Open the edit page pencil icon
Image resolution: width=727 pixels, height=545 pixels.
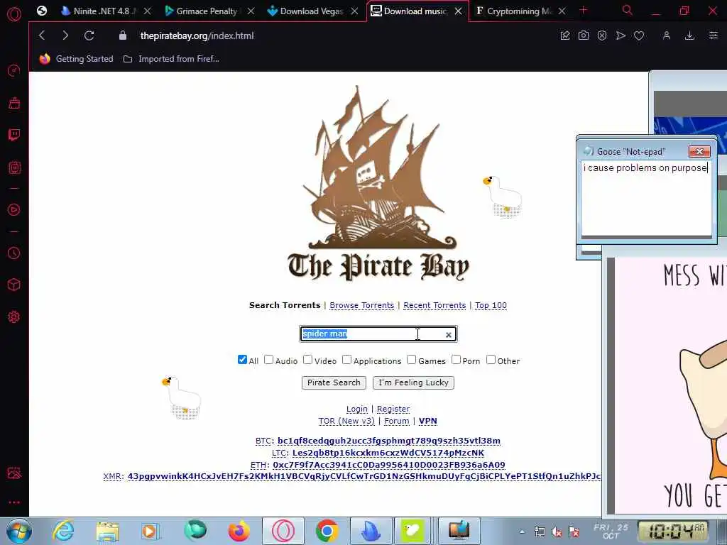point(564,35)
